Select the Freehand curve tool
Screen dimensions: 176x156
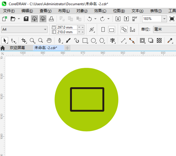[77, 40]
